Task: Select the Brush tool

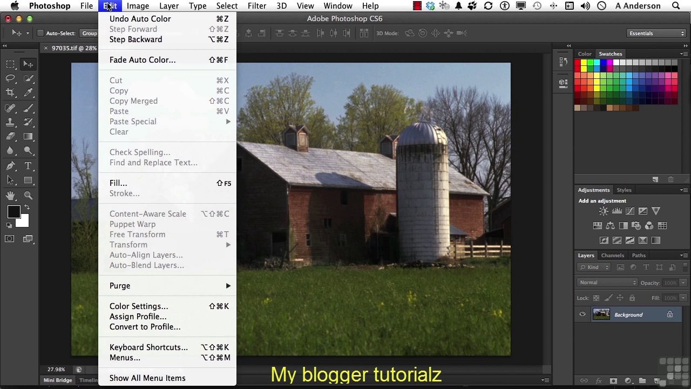Action: [x=28, y=108]
